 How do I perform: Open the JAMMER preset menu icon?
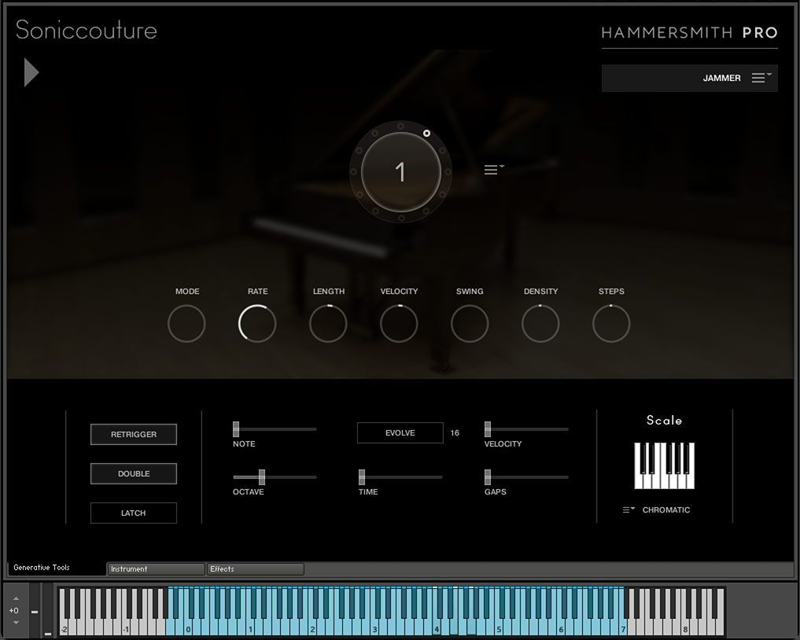(x=761, y=78)
